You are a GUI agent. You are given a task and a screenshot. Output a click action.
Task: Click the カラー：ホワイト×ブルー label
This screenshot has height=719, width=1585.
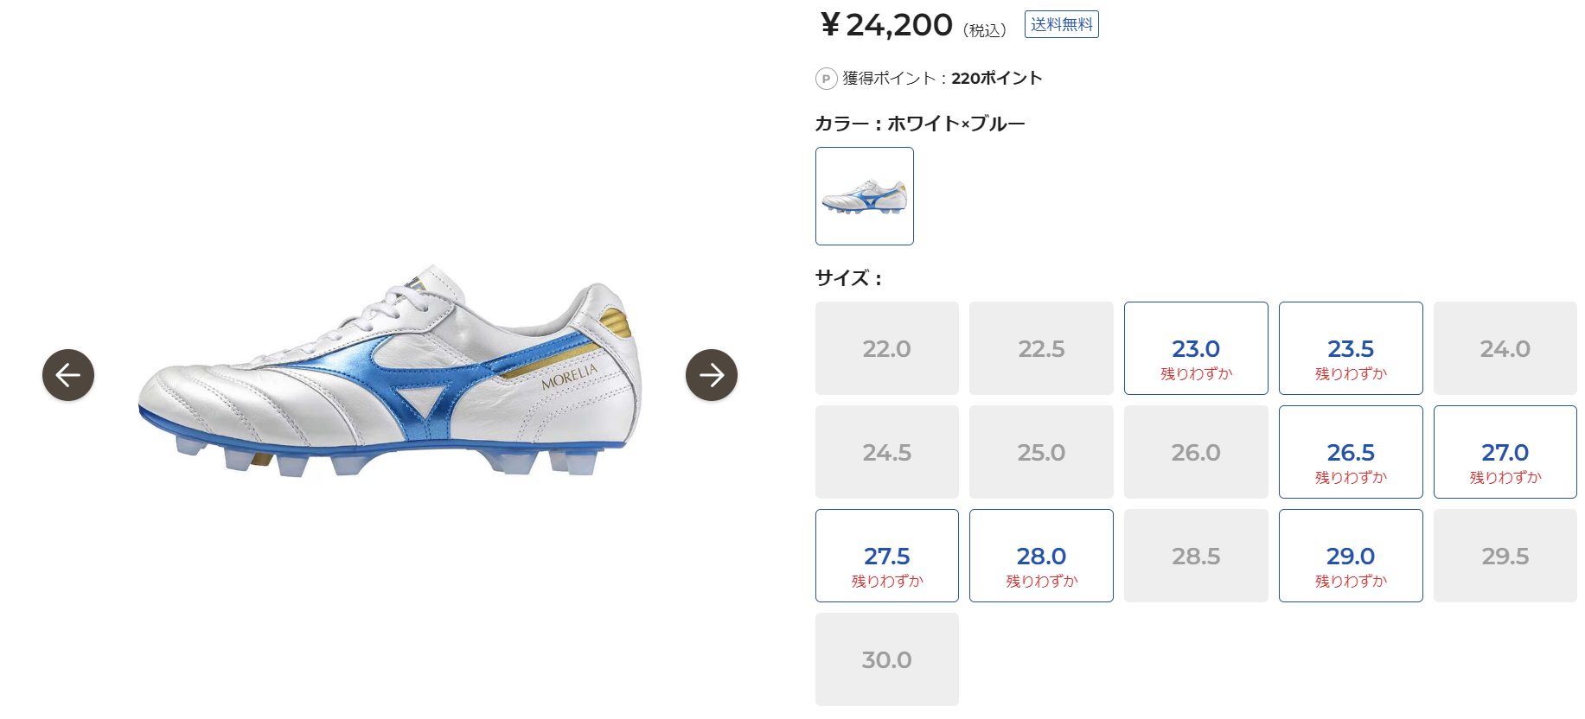(x=919, y=123)
